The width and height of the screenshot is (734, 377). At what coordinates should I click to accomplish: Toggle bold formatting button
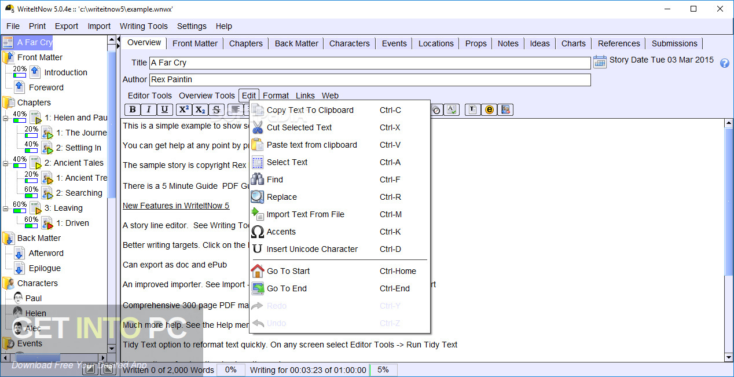[x=133, y=109]
